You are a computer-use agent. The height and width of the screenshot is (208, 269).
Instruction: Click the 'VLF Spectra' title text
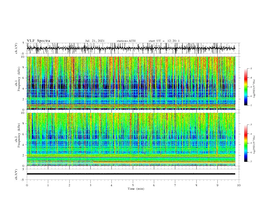(38, 41)
